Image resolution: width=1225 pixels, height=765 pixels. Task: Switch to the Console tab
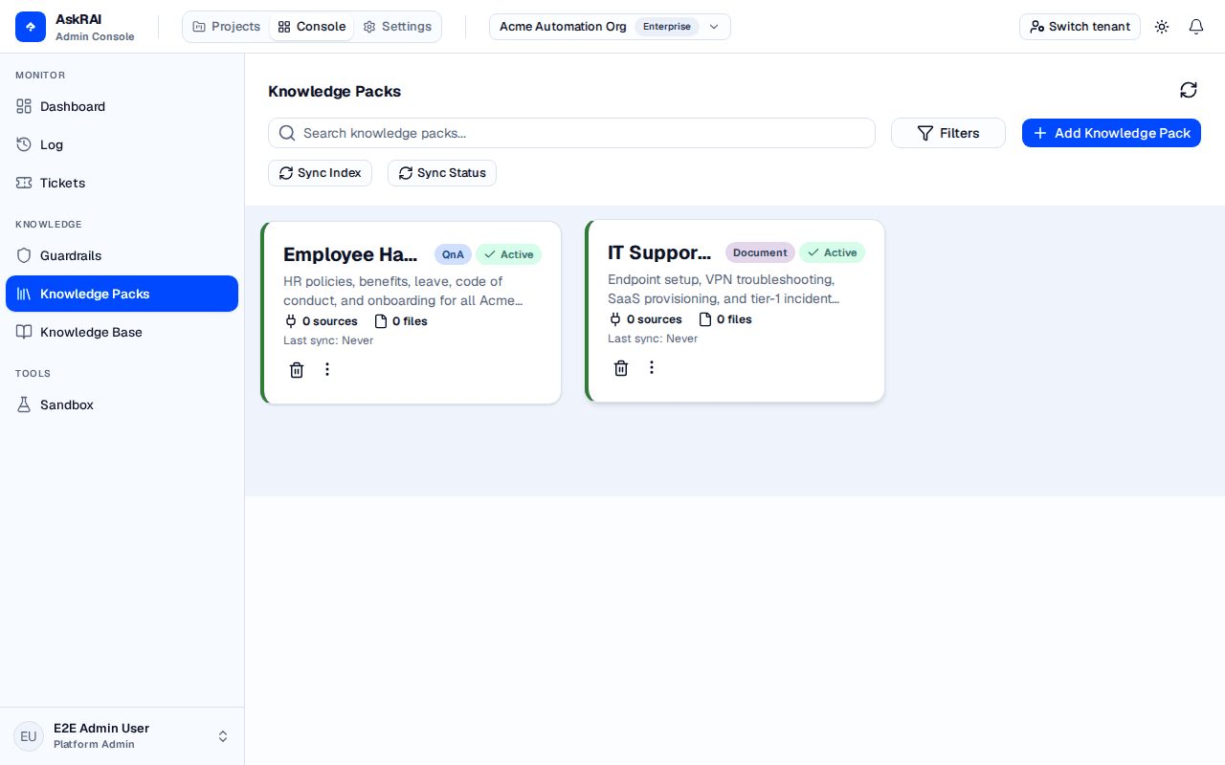coord(312,27)
